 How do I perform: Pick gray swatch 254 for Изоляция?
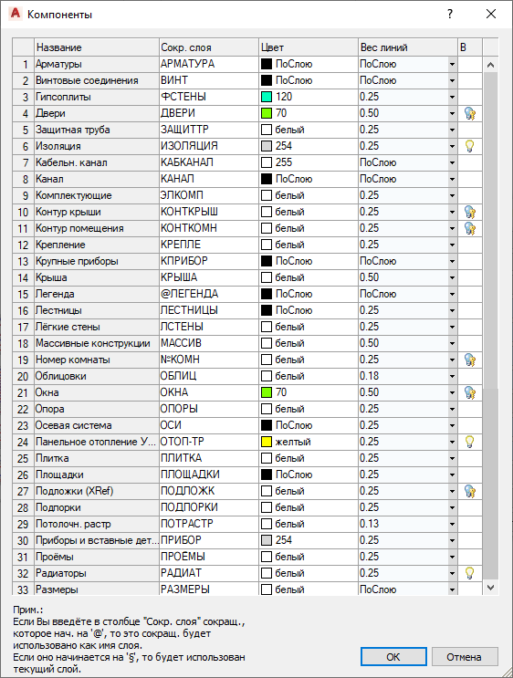point(267,146)
